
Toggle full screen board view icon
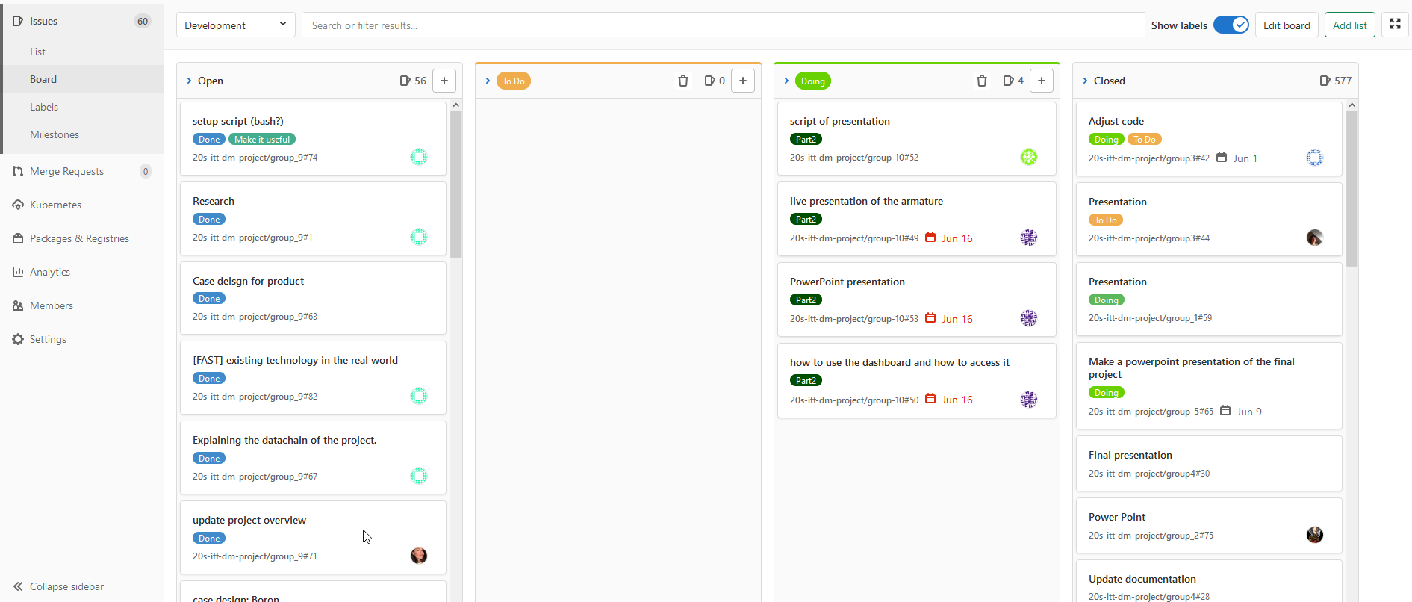[x=1395, y=25]
